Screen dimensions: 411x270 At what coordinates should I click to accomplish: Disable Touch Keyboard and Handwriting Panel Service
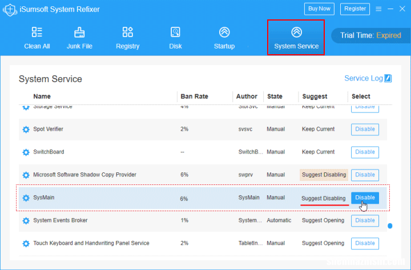point(365,243)
